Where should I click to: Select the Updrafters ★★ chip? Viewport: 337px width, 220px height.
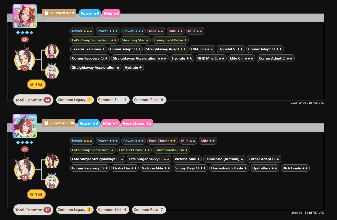(x=265, y=168)
